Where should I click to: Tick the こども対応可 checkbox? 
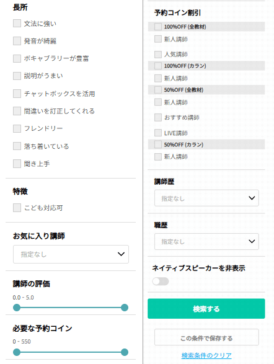click(17, 208)
